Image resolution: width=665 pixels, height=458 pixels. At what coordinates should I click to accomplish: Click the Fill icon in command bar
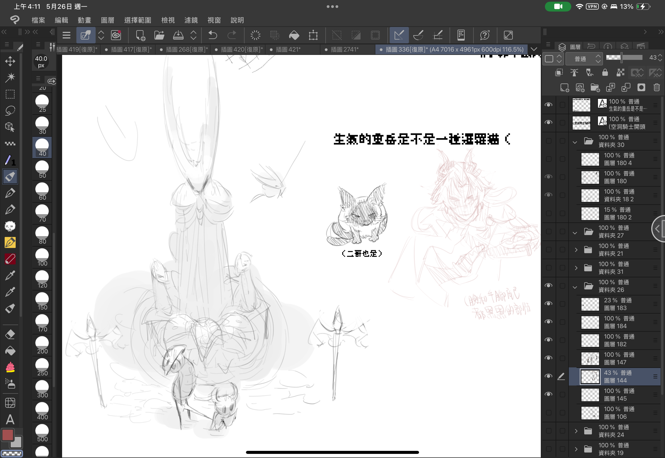294,35
